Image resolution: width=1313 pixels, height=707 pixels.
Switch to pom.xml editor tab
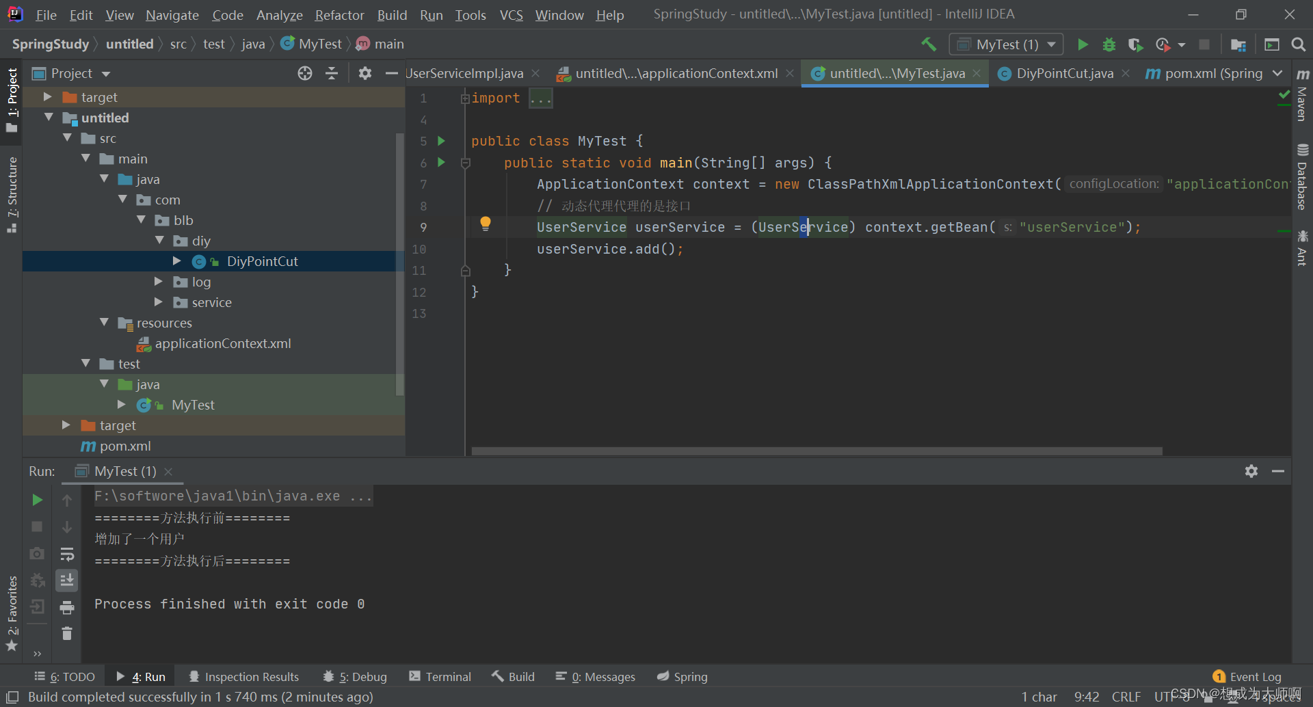click(1206, 73)
